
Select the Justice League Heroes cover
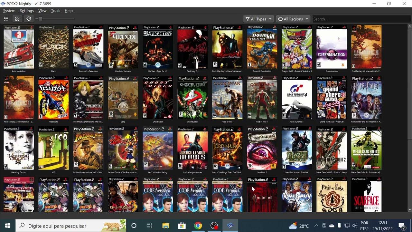[192, 148]
